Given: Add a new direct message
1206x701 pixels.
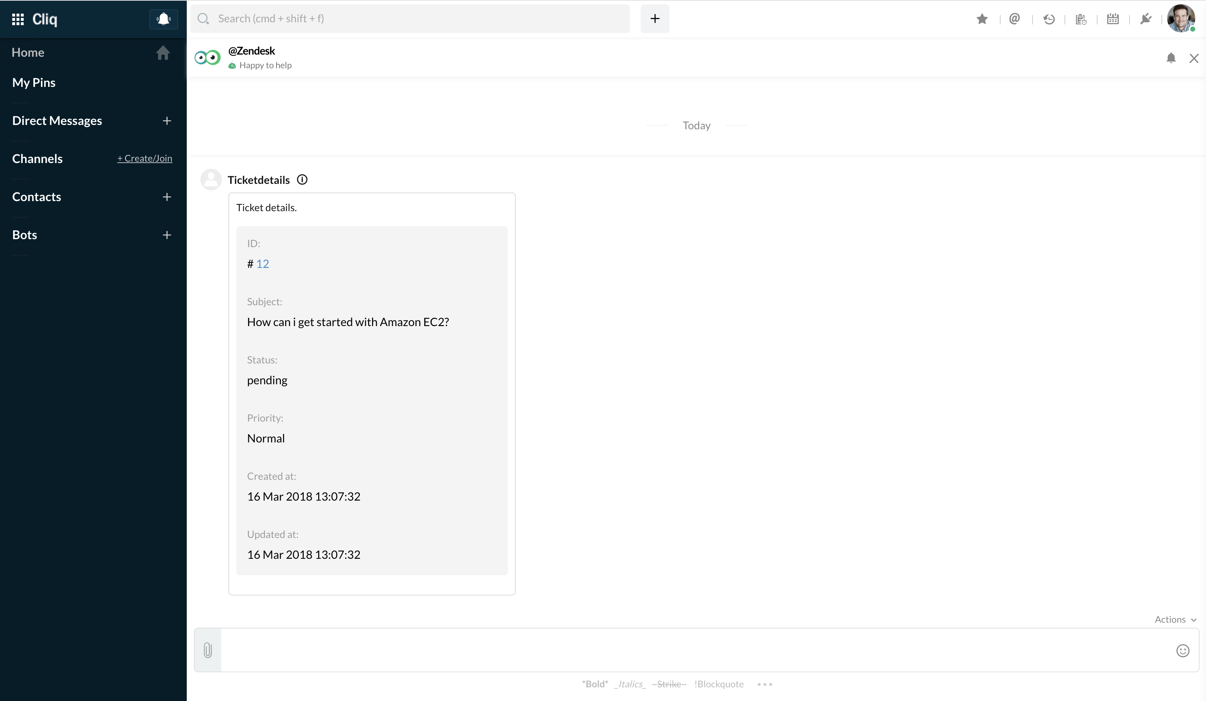Looking at the screenshot, I should (x=167, y=121).
